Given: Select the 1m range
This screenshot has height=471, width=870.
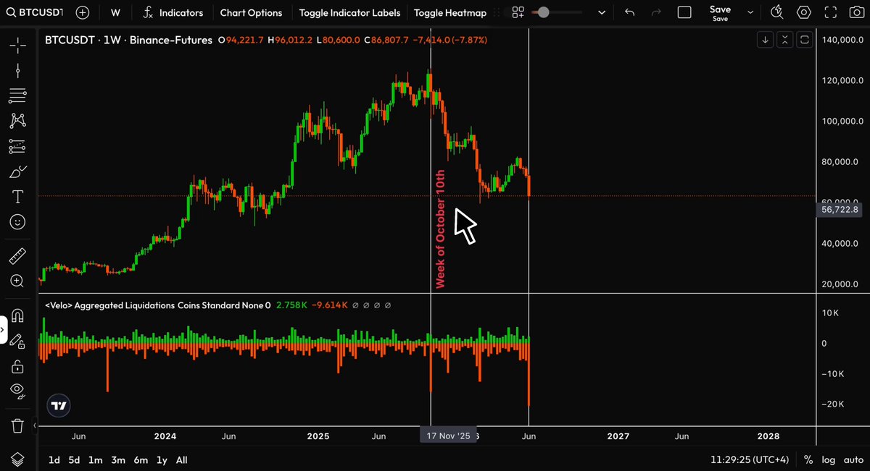Looking at the screenshot, I should coord(95,460).
